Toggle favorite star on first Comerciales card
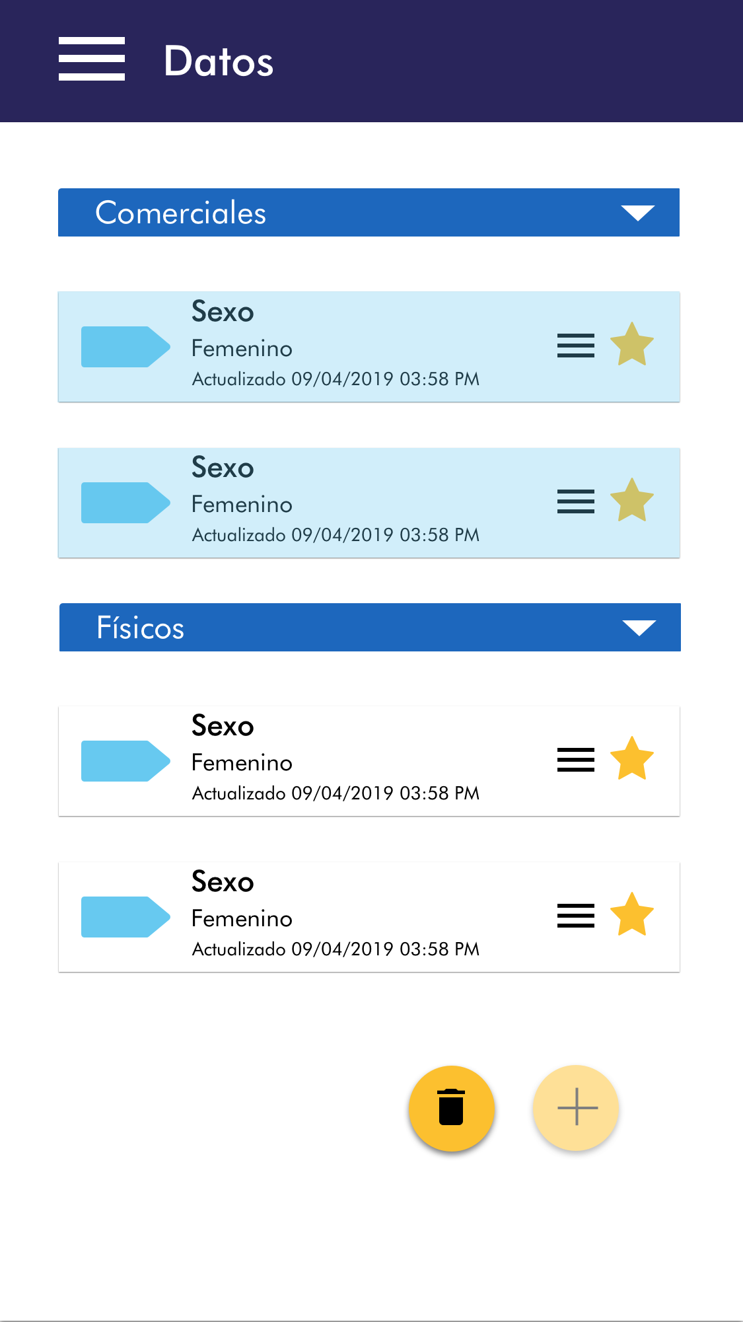This screenshot has height=1322, width=743. (632, 345)
